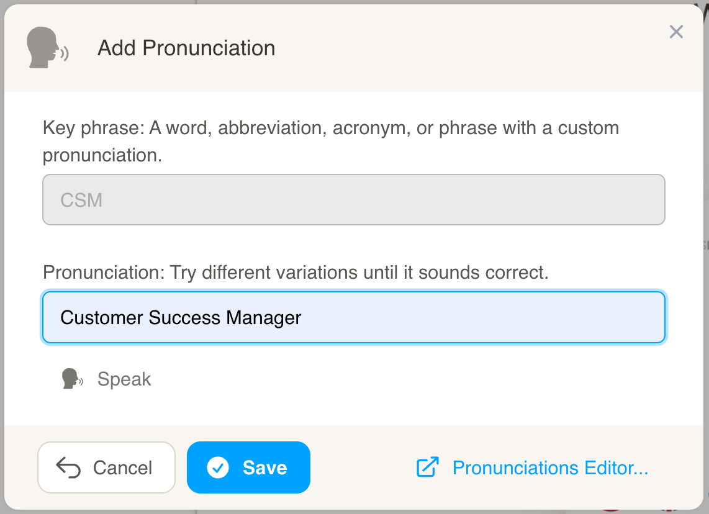709x514 pixels.
Task: Click the disabled CSM key phrase field
Action: coord(354,199)
